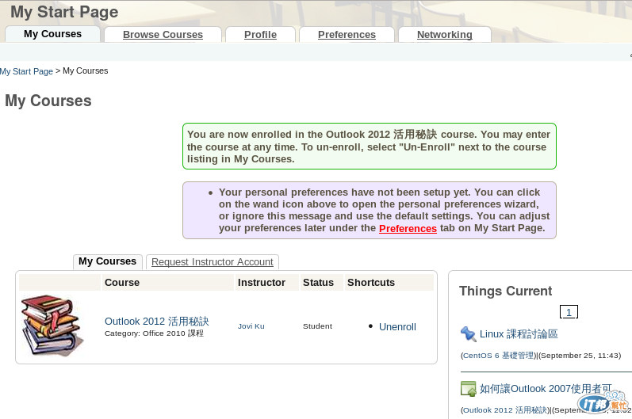
Task: Click the My Start Page breadcrumb link
Action: pos(27,71)
